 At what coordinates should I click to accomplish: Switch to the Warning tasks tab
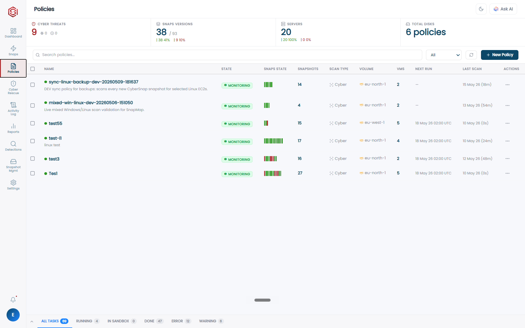pos(211,321)
